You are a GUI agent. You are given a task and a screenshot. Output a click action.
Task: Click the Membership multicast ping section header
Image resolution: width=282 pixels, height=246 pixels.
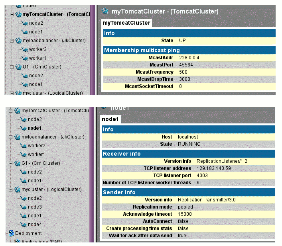189,51
